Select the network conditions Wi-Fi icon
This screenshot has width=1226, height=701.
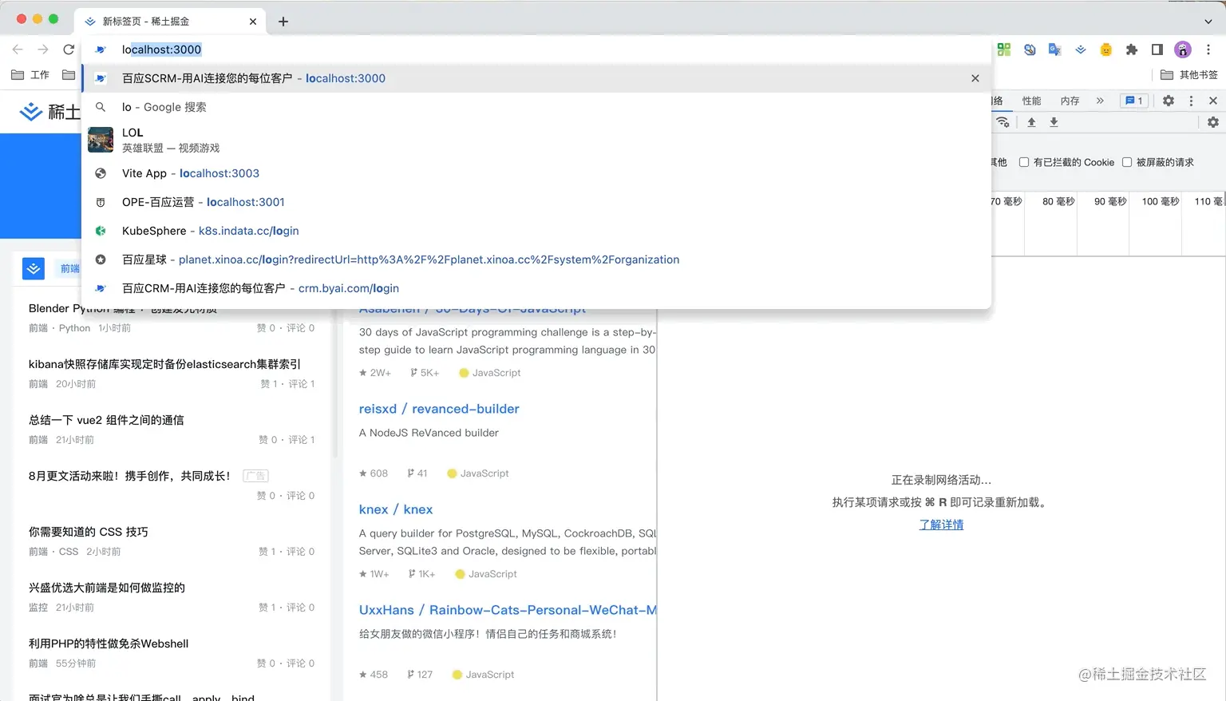point(1003,122)
